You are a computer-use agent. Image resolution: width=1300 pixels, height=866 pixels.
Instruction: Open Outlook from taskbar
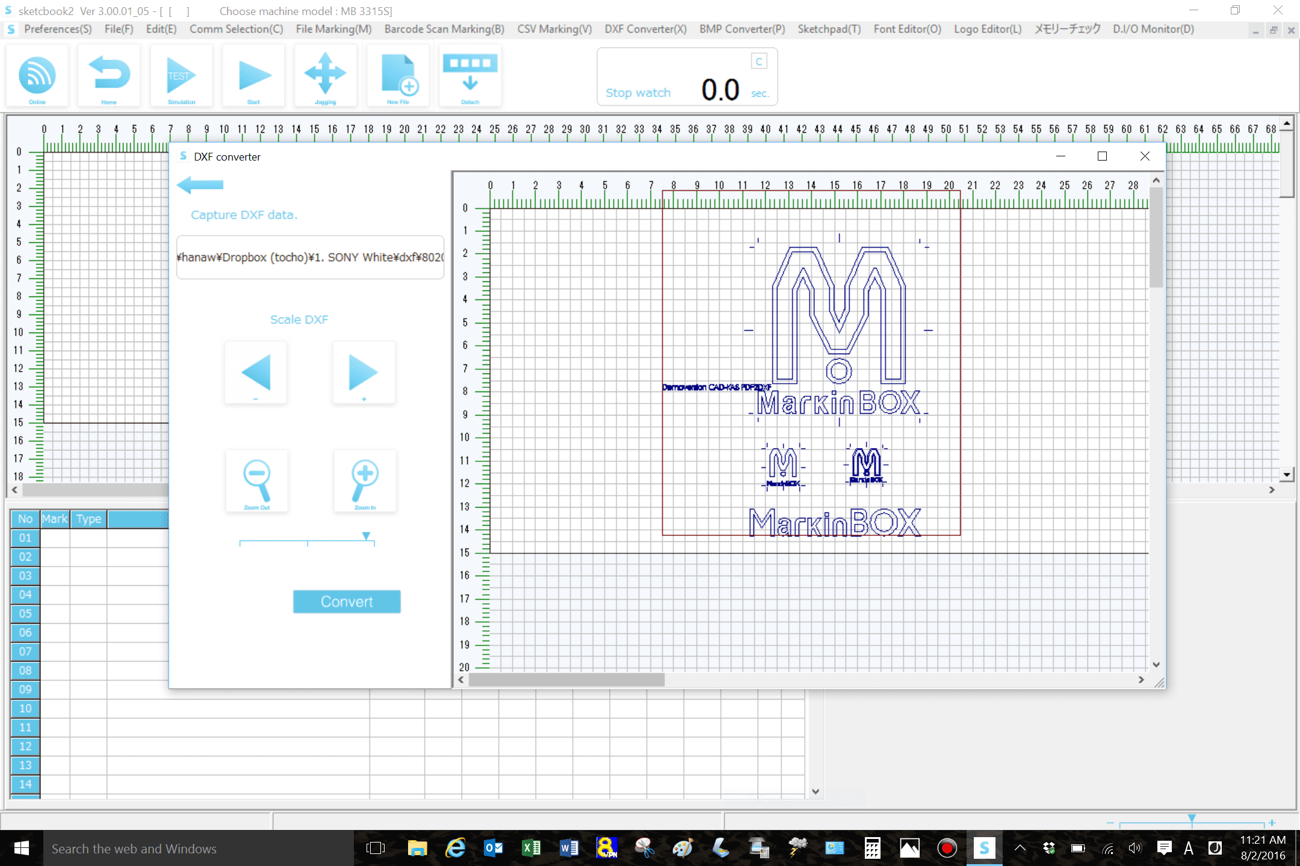494,849
